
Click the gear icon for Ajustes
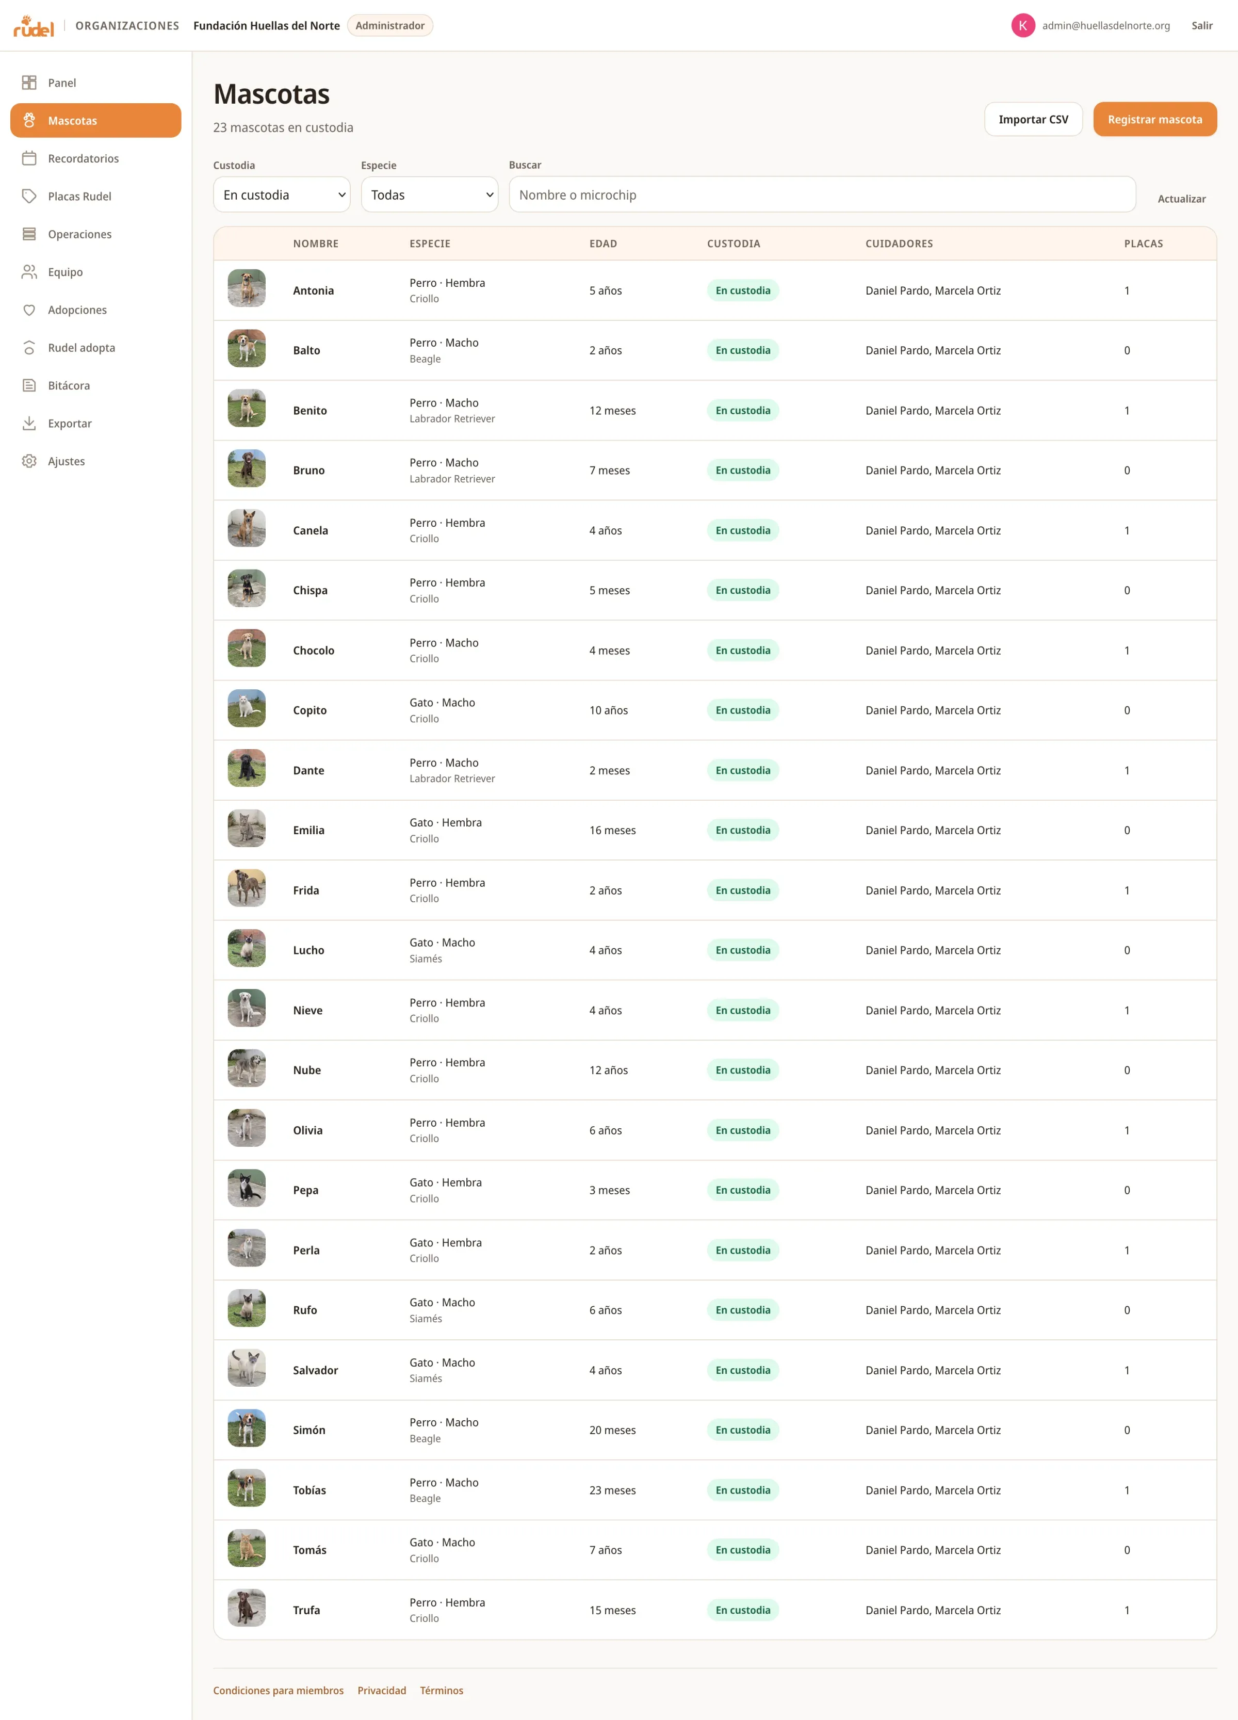tap(29, 461)
